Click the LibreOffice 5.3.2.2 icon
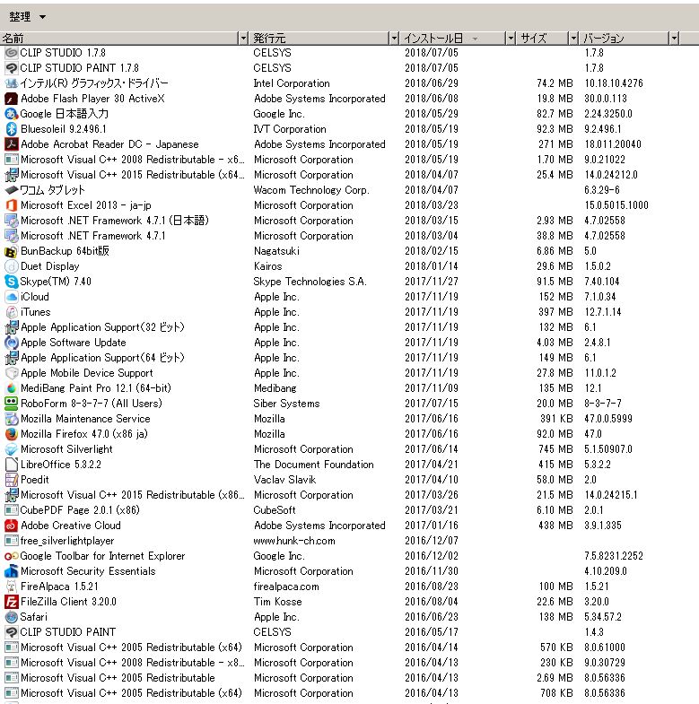 click(x=12, y=465)
